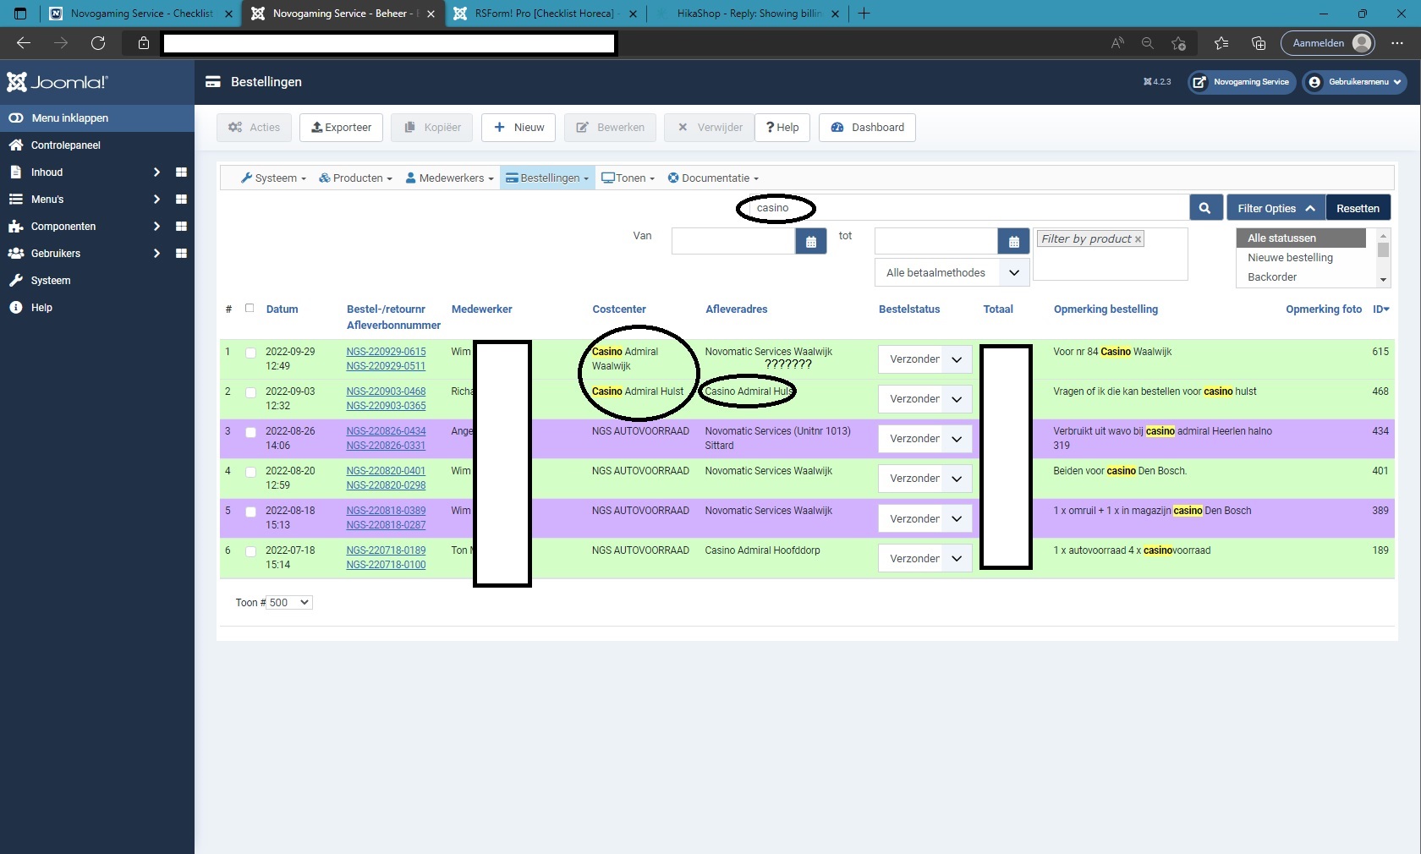Open the Tonen dropdown menu
The image size is (1421, 854).
pos(628,178)
